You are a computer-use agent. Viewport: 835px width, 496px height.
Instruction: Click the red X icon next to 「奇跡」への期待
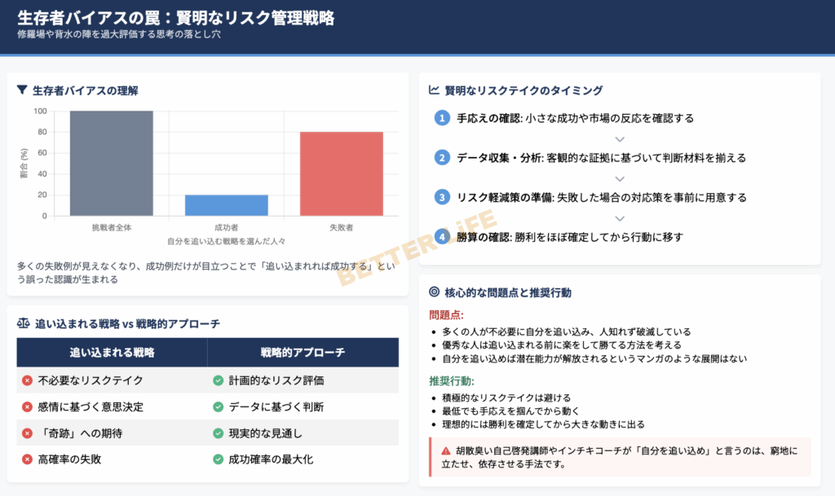[27, 433]
